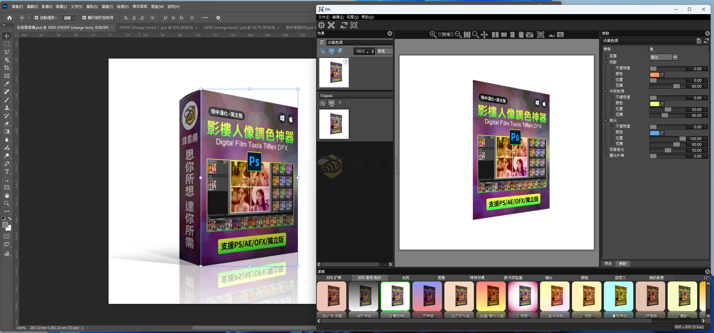The height and width of the screenshot is (333, 714).
Task: Click the add layer icon beside 分离色调 in effects panel
Action: tap(322, 42)
